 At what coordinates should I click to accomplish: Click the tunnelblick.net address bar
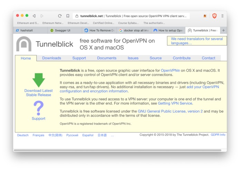pos(131,16)
